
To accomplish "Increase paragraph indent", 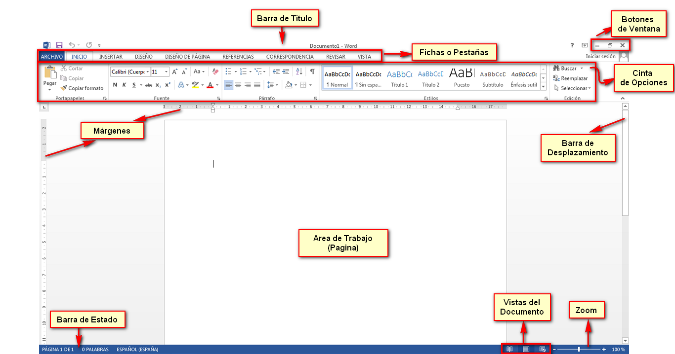I will pyautogui.click(x=286, y=71).
